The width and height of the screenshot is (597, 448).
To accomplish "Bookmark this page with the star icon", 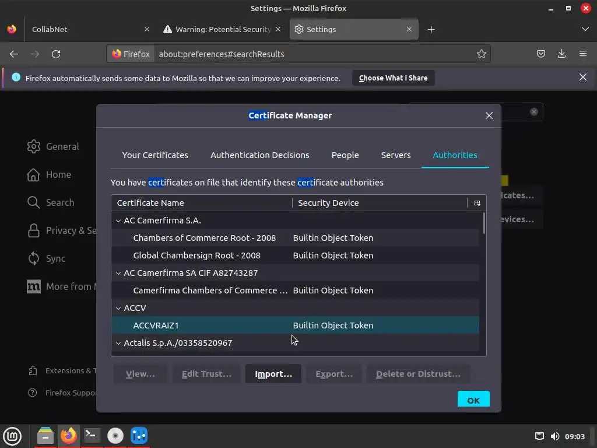I will (x=481, y=54).
